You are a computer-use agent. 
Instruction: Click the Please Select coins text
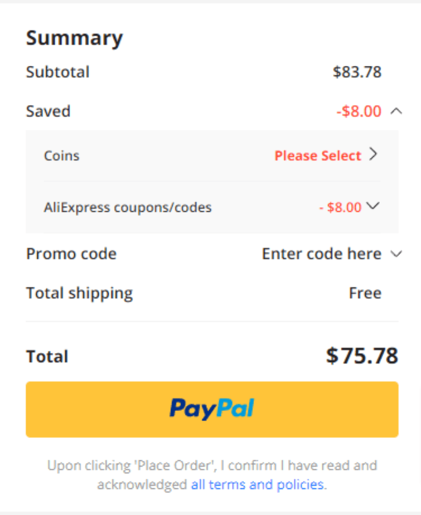click(x=317, y=156)
